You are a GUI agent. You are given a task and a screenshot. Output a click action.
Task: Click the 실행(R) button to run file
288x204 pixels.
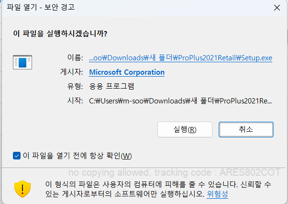pos(185,130)
